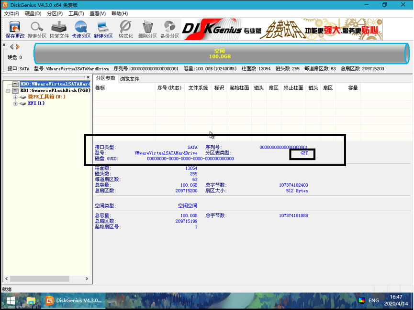
Task: Click the 终止柱面 column header
Action: coord(293,88)
